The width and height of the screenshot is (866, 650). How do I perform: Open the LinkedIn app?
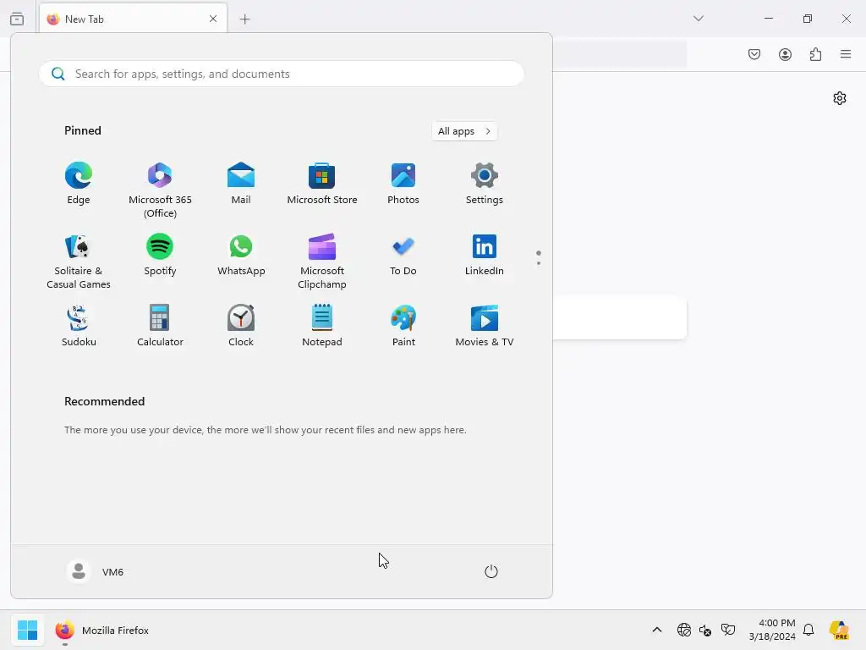point(485,255)
